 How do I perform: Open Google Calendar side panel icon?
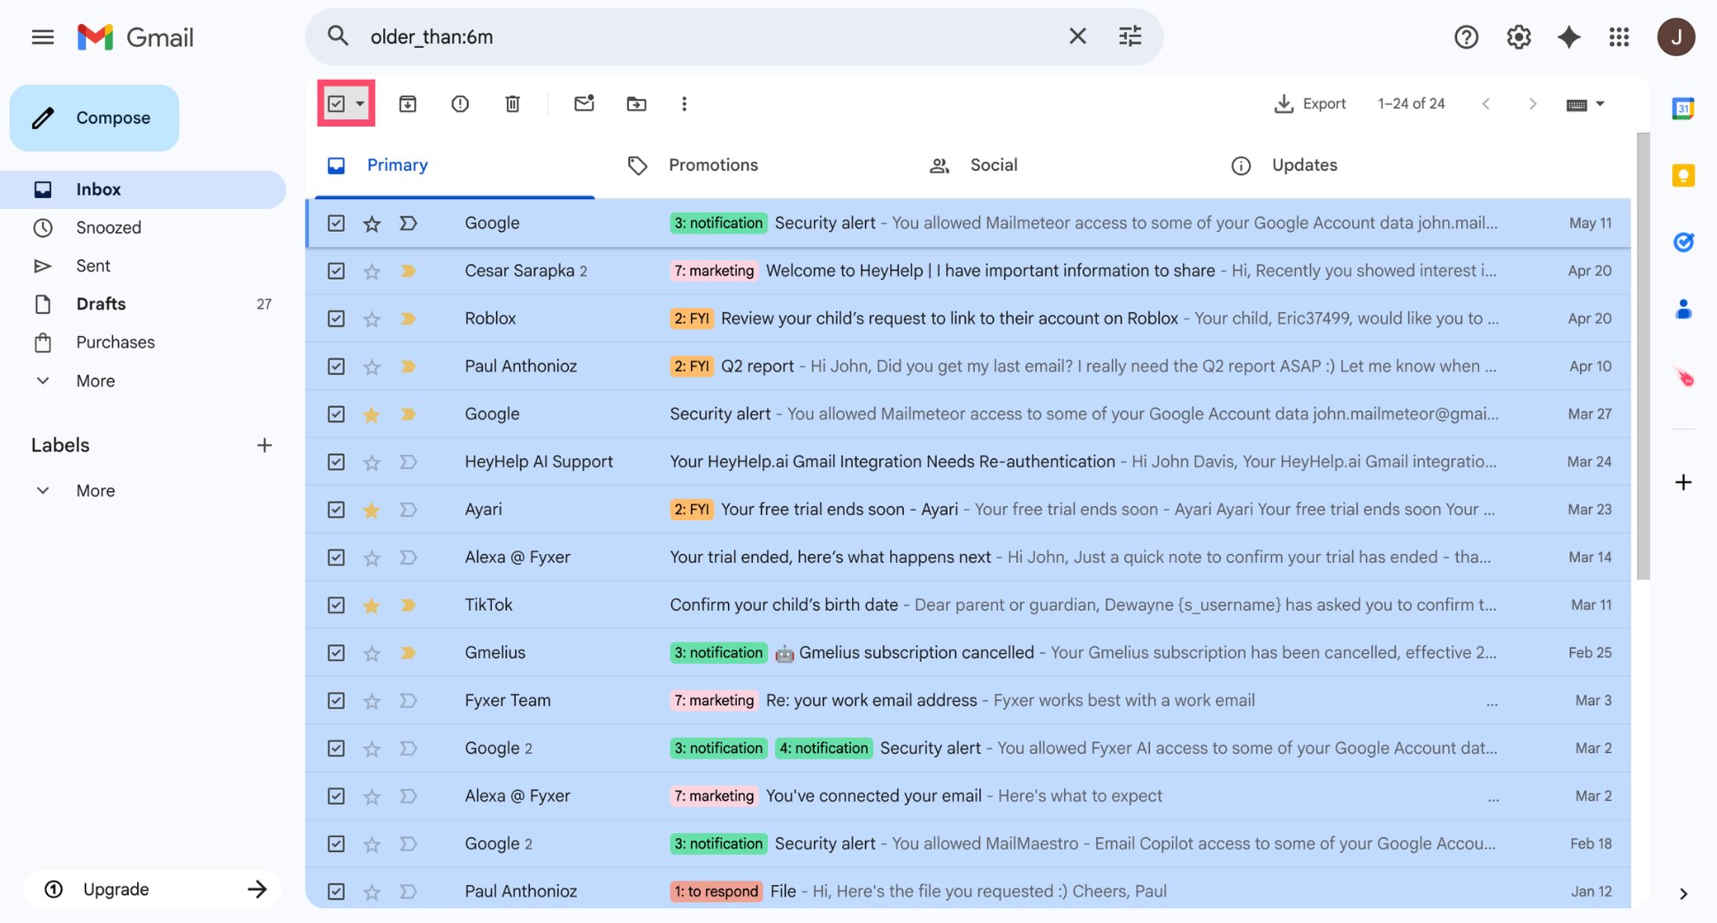[x=1683, y=109]
